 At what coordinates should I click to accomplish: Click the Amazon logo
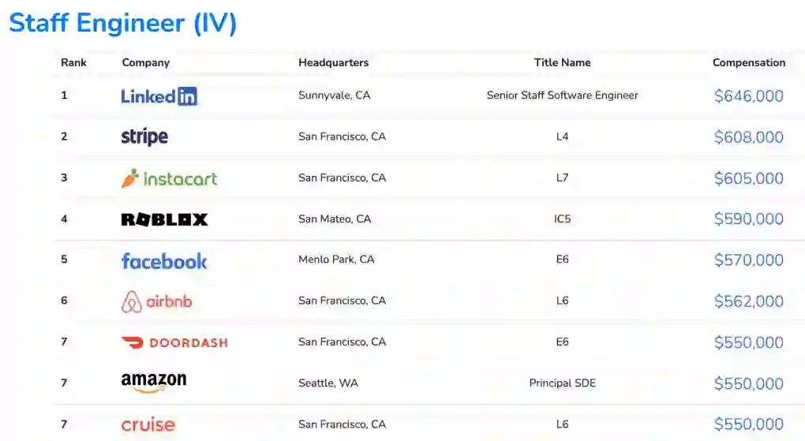(x=154, y=383)
